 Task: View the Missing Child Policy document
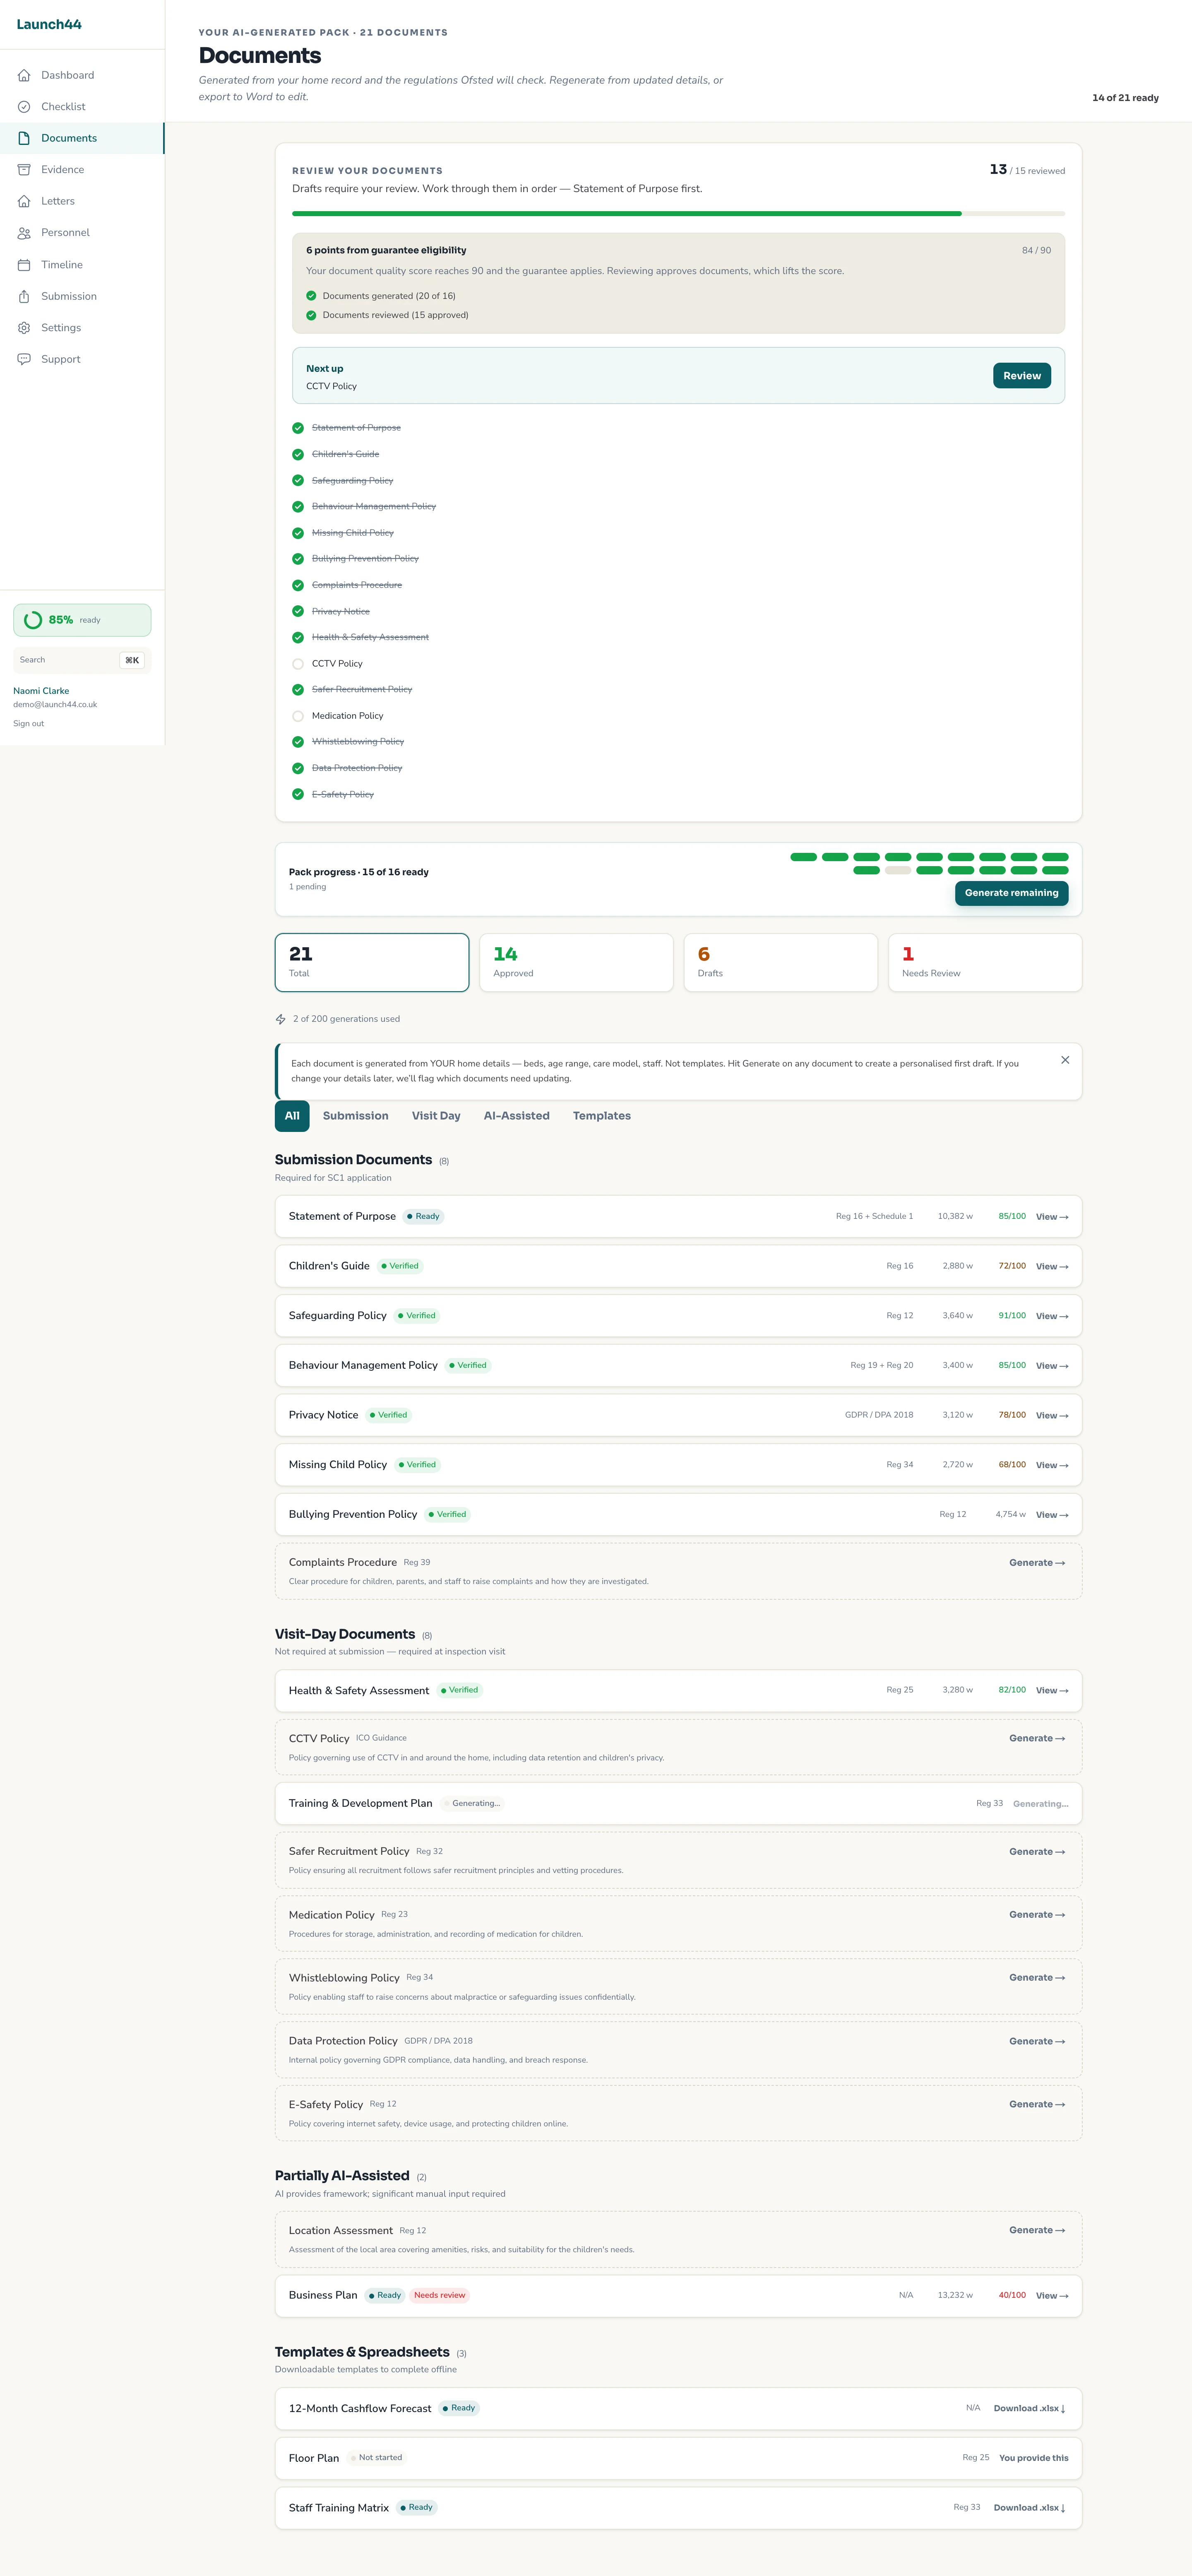point(1052,1465)
